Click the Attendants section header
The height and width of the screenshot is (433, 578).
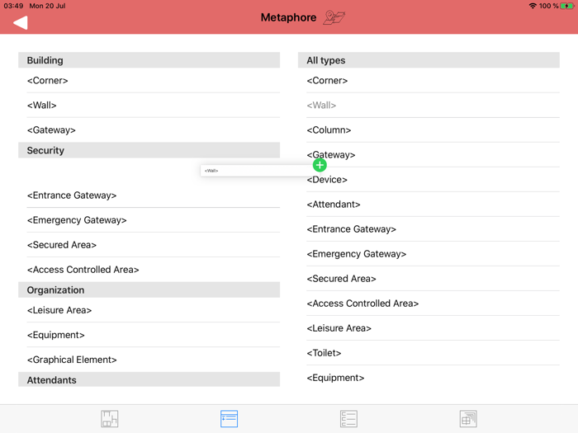[x=149, y=379]
